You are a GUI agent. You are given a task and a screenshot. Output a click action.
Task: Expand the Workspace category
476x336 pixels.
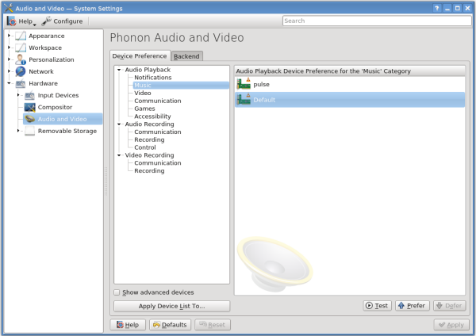click(x=9, y=48)
